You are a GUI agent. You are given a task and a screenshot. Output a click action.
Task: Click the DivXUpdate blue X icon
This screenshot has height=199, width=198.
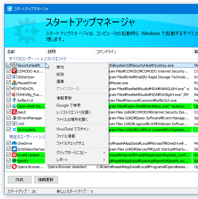(14, 130)
